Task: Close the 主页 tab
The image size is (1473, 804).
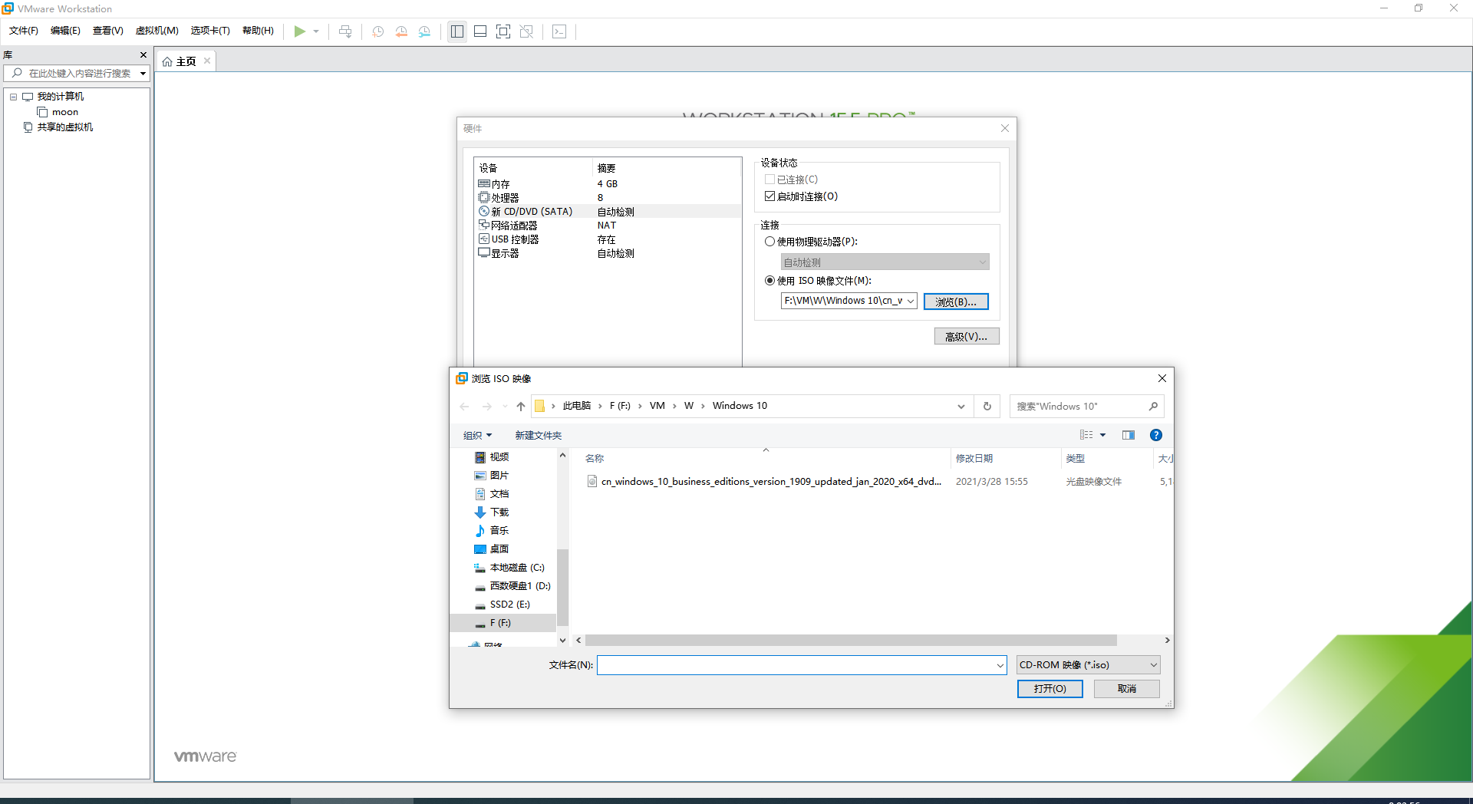Action: pyautogui.click(x=207, y=61)
